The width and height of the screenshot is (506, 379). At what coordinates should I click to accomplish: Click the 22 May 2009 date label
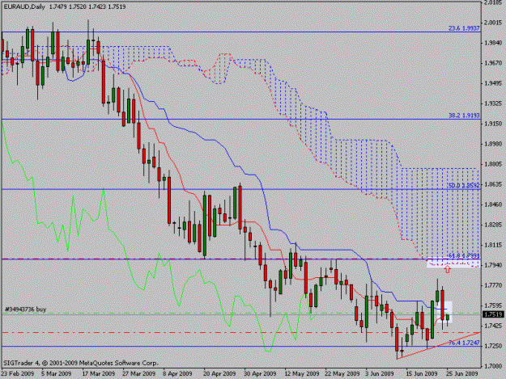pyautogui.click(x=342, y=374)
